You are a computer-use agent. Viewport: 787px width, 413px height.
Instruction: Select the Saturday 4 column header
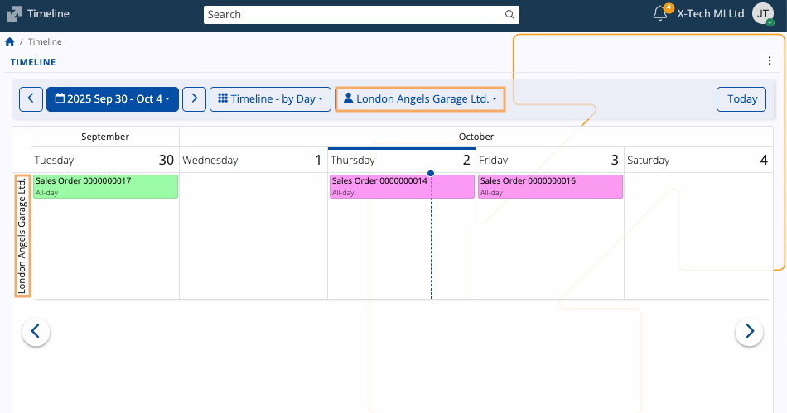(698, 160)
